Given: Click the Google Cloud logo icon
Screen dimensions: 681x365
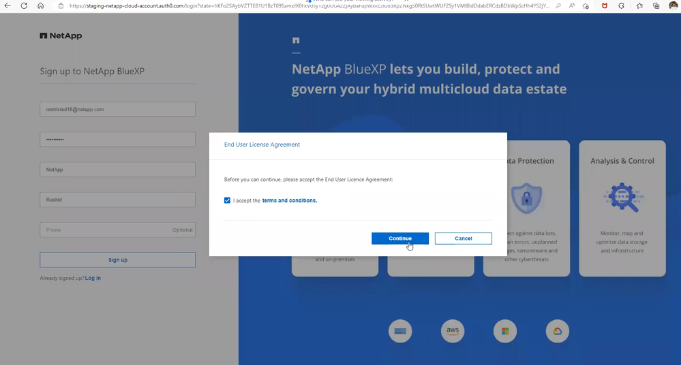Looking at the screenshot, I should (557, 332).
